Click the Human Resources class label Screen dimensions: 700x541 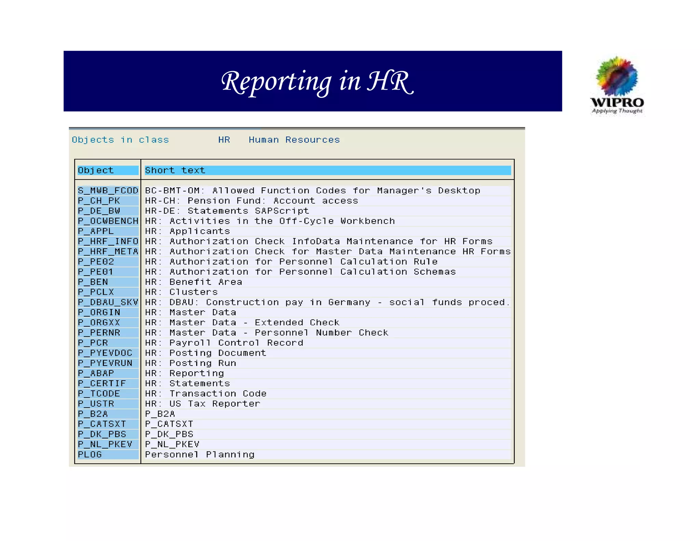tap(294, 140)
